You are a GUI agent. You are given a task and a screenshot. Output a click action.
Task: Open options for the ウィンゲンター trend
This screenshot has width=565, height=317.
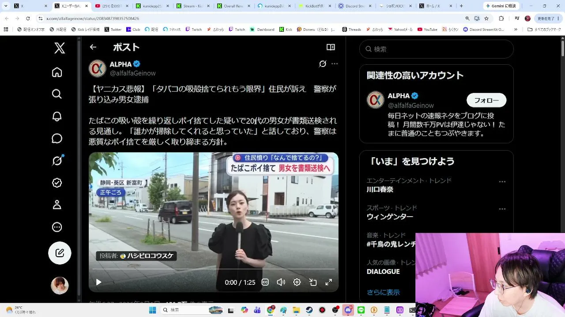pos(502,209)
